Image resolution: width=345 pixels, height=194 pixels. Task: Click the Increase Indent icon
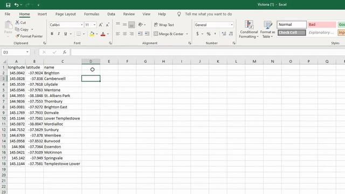point(147,33)
